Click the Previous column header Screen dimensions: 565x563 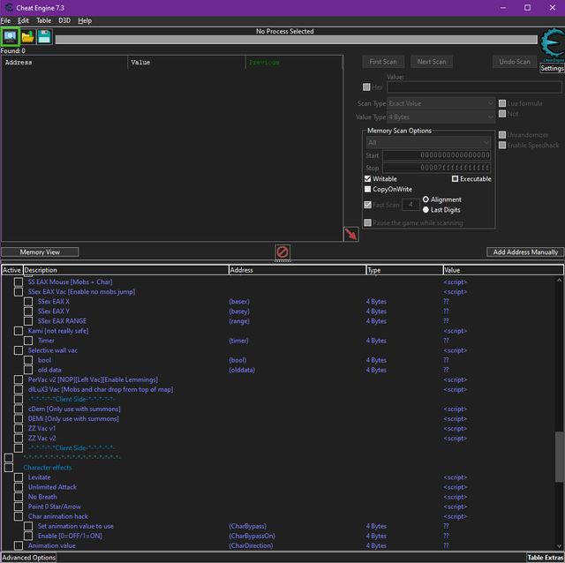pos(294,63)
